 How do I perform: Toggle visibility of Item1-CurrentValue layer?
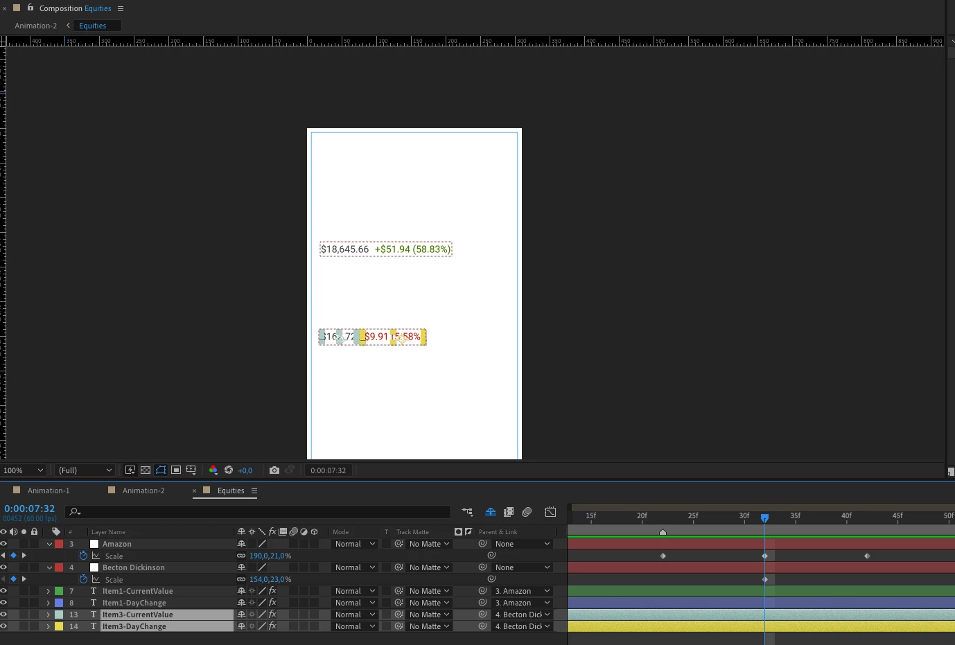click(x=3, y=591)
